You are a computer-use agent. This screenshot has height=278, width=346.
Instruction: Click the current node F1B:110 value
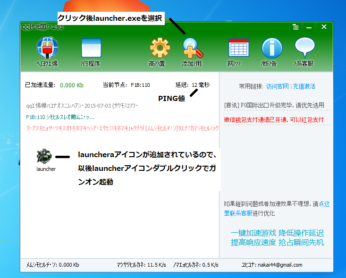point(140,85)
